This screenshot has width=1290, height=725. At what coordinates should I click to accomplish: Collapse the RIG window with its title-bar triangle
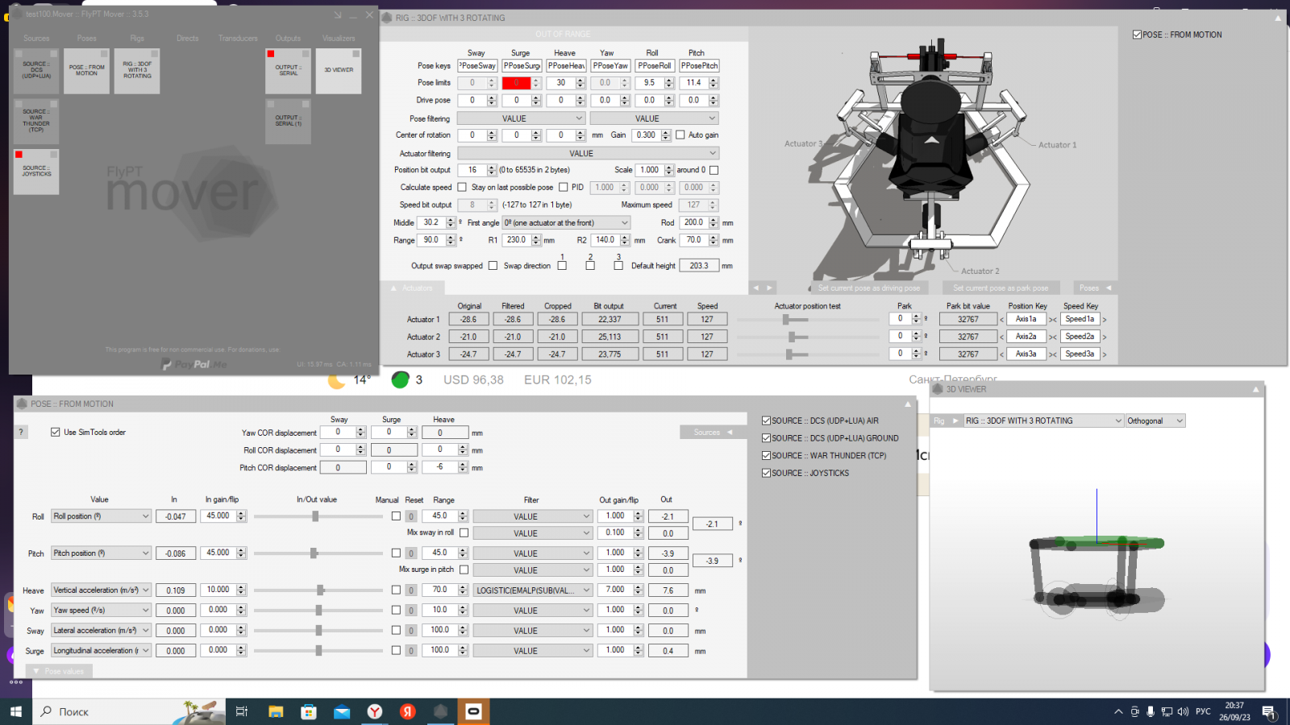(1278, 18)
